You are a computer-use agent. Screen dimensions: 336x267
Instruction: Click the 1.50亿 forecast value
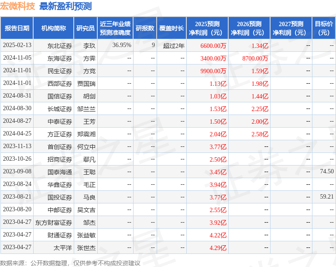coord(218,122)
